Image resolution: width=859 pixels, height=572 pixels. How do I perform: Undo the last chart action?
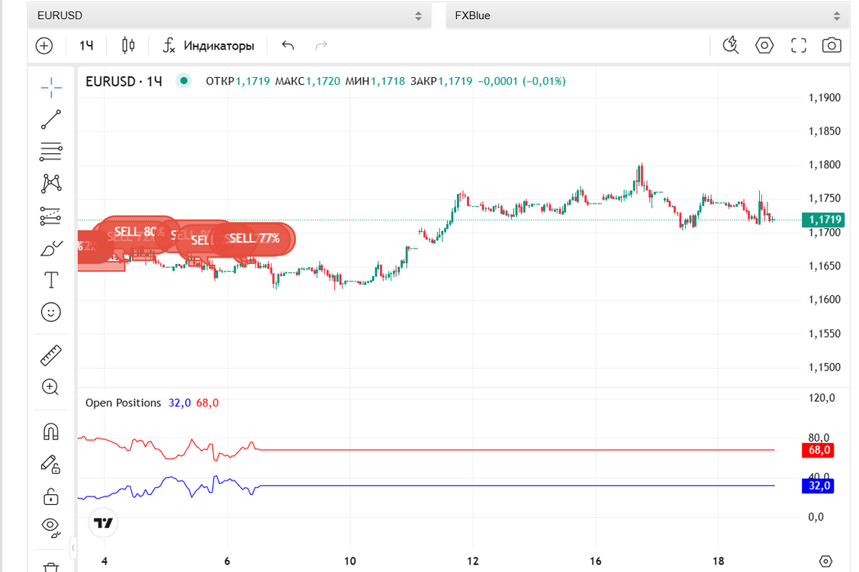(x=288, y=46)
